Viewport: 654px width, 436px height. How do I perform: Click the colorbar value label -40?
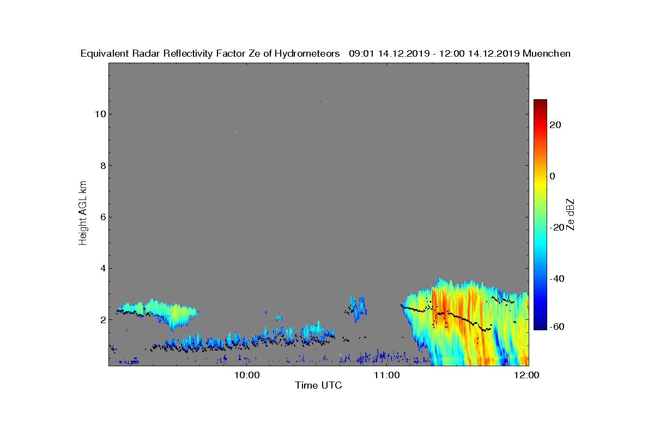pos(555,278)
